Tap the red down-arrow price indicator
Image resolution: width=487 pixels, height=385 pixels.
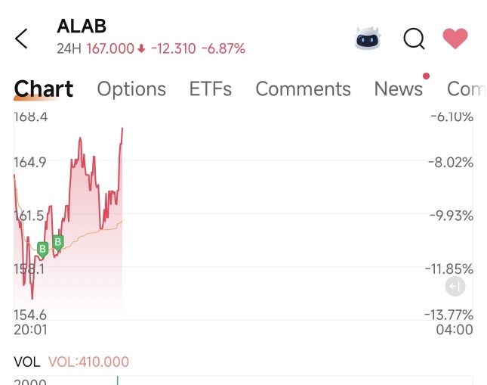click(141, 49)
